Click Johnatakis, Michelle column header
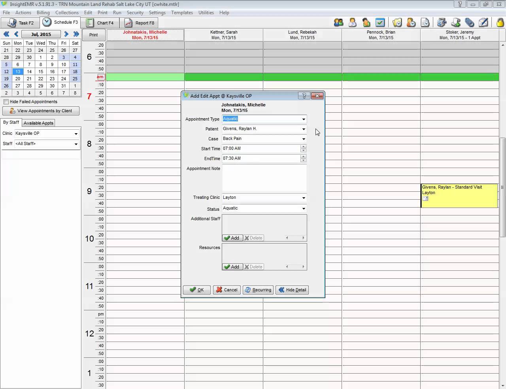Image resolution: width=506 pixels, height=389 pixels. click(145, 35)
